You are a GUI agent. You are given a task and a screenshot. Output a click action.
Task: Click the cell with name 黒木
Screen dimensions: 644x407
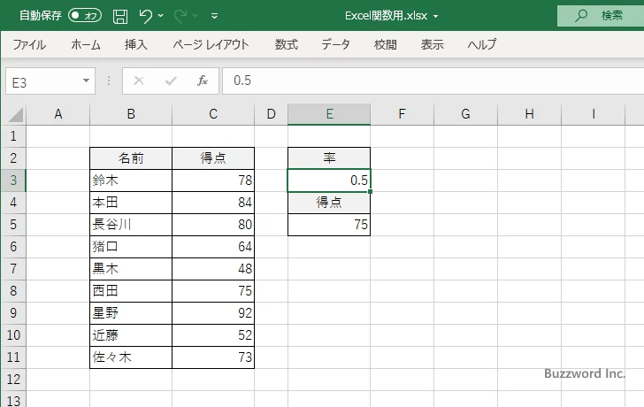pos(131,269)
